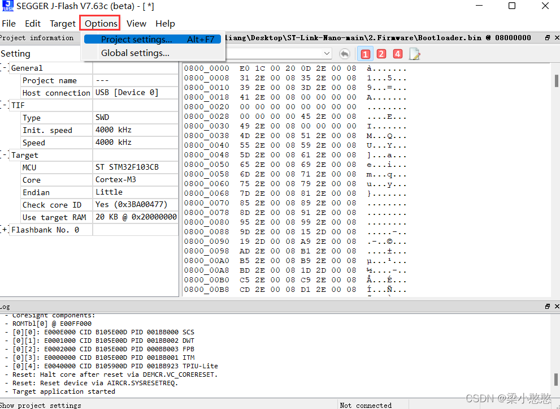Undock the Log panel
The width and height of the screenshot is (560, 409).
[x=548, y=307]
